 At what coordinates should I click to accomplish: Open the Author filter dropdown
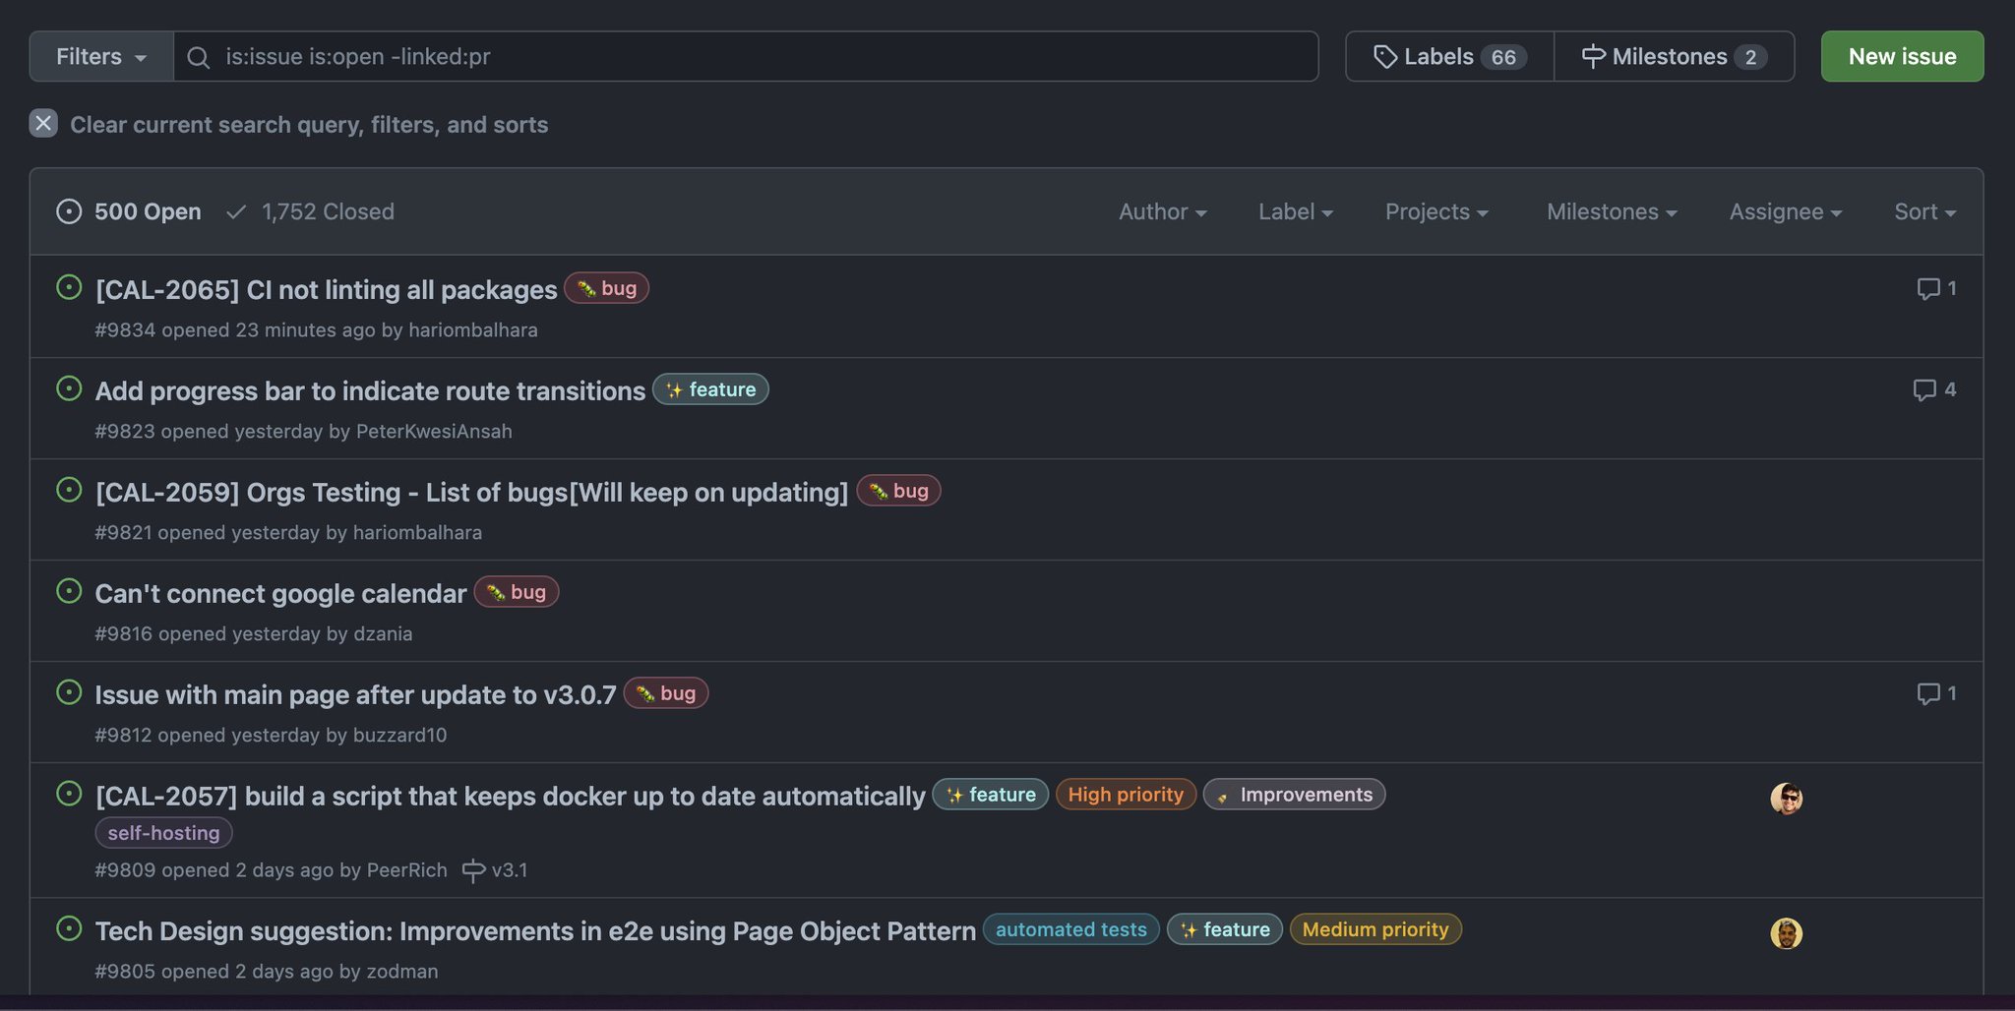1162,211
